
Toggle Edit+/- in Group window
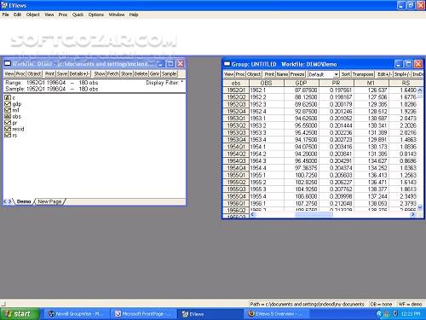[384, 74]
